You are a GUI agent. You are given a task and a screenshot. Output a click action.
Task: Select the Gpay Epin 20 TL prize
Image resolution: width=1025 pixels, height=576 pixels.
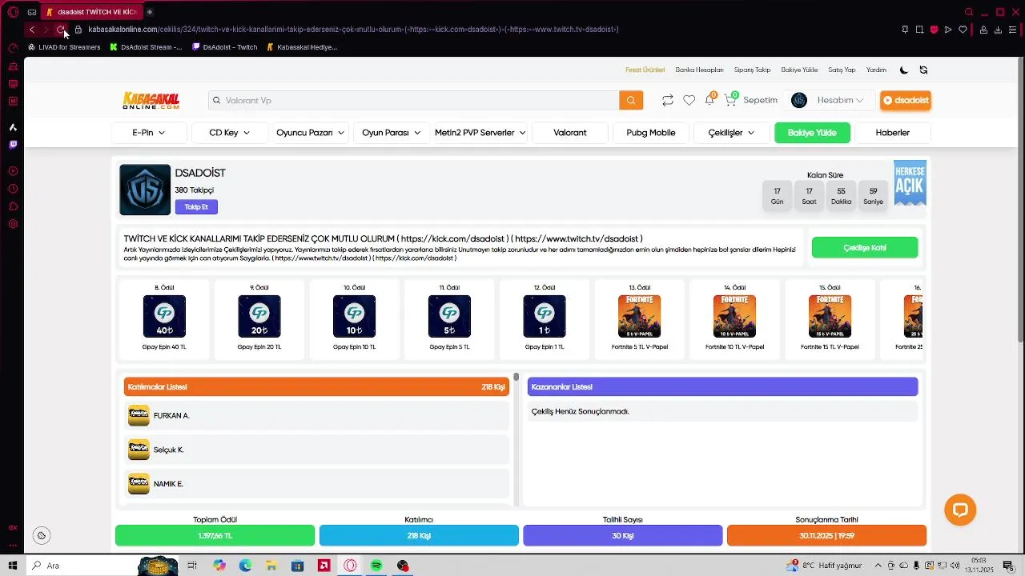pos(259,318)
